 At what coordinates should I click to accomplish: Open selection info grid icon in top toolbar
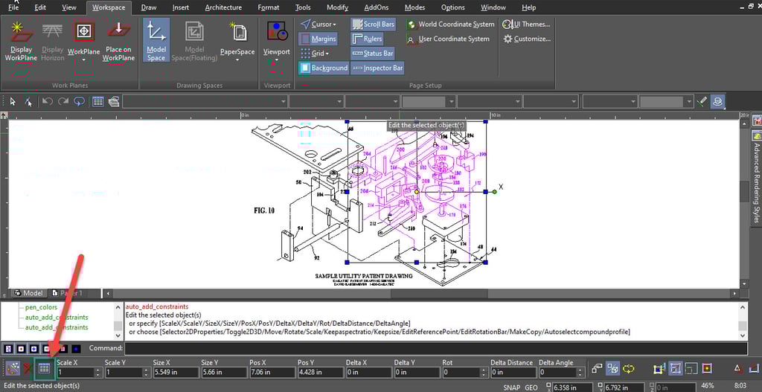[98, 101]
